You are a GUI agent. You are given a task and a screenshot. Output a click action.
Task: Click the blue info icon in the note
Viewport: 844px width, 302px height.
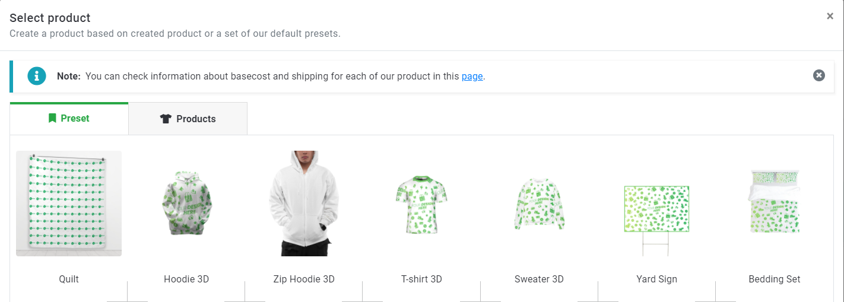37,75
